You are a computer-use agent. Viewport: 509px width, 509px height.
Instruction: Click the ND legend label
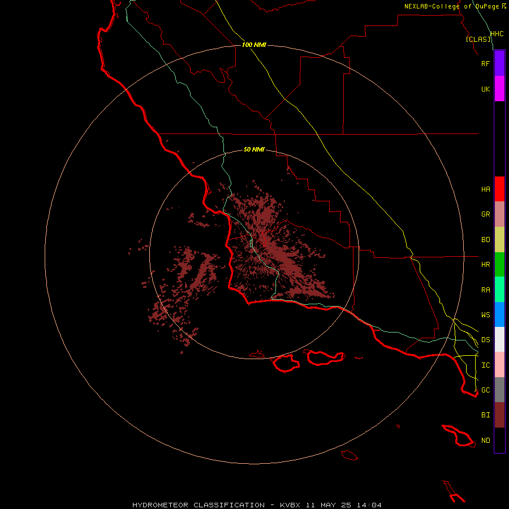485,441
